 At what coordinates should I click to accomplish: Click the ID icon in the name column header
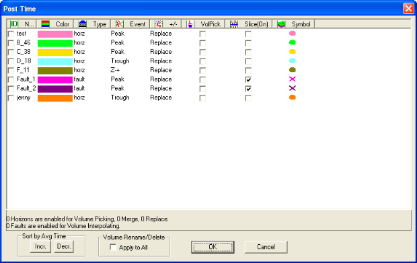coord(14,24)
